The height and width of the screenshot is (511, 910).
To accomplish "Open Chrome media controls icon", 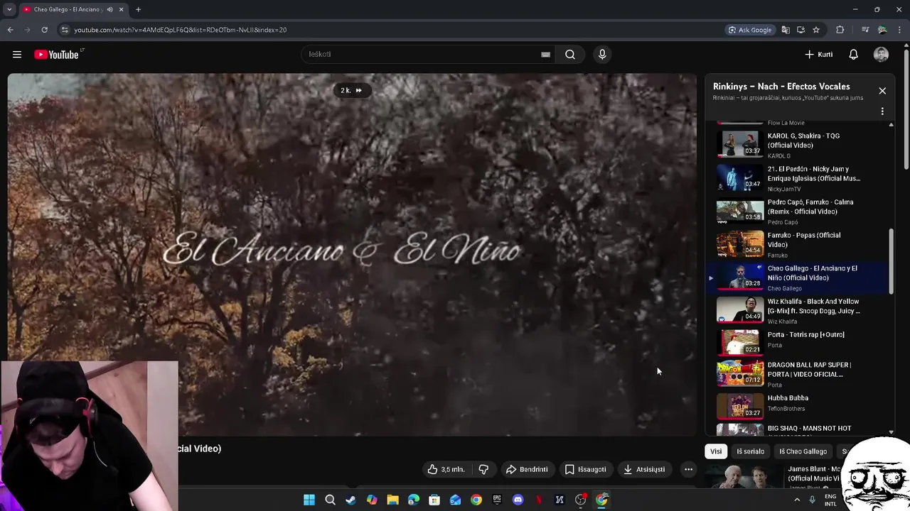I will click(864, 30).
